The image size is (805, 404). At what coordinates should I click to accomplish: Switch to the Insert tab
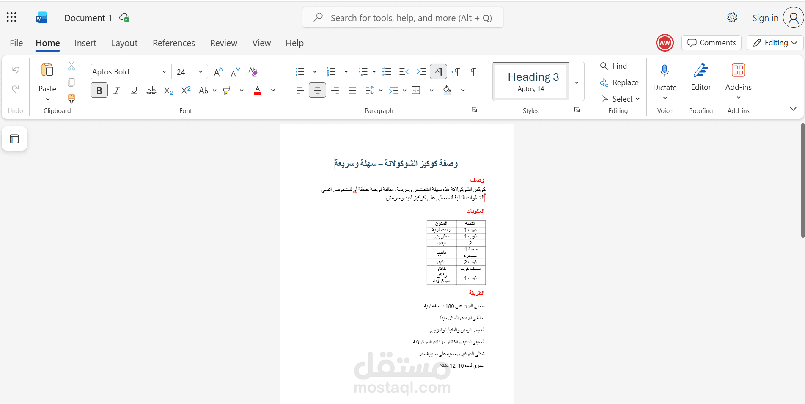(x=85, y=43)
